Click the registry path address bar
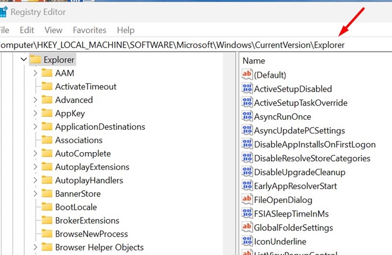Image resolution: width=392 pixels, height=255 pixels. (196, 45)
